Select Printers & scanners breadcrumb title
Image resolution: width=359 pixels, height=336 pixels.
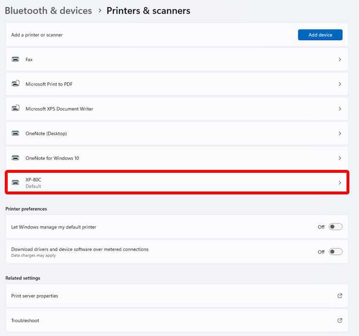[x=148, y=11]
